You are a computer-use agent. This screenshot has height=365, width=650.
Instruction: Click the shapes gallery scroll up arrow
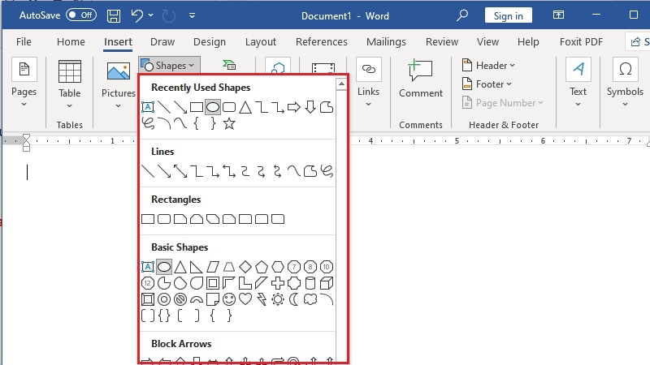tap(341, 84)
